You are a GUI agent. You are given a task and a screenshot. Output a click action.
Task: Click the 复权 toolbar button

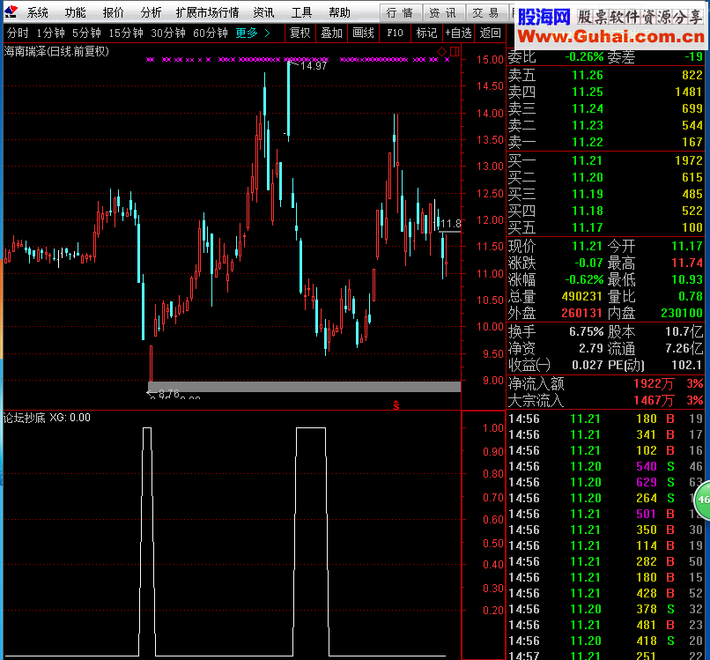point(300,33)
